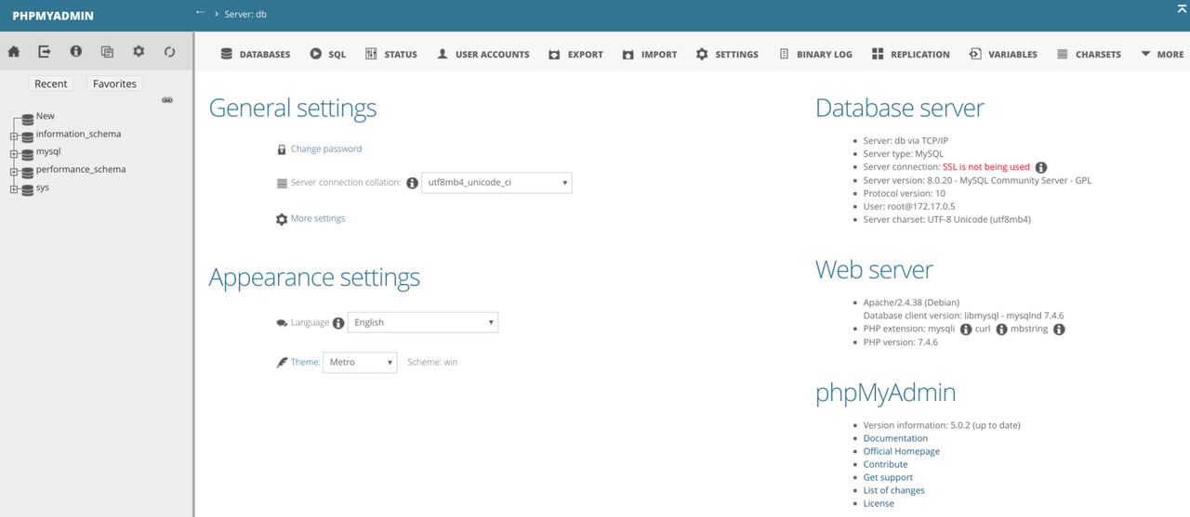Image resolution: width=1190 pixels, height=517 pixels.
Task: Open the Theme dropdown showing Metro
Action: click(x=360, y=362)
